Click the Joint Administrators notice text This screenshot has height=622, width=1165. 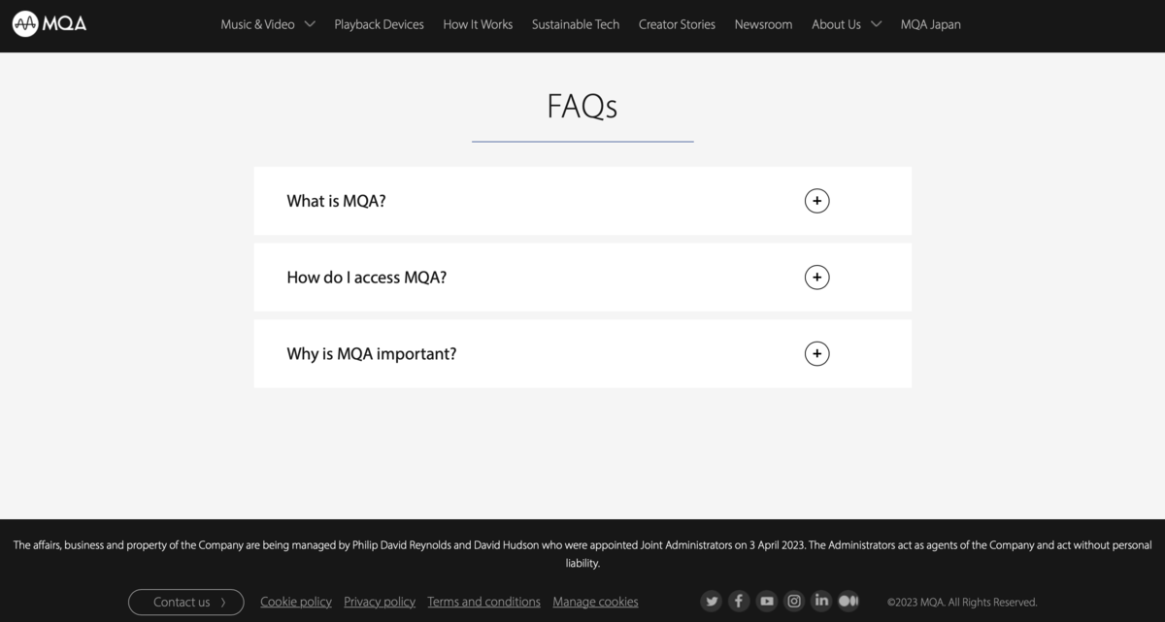tap(582, 554)
